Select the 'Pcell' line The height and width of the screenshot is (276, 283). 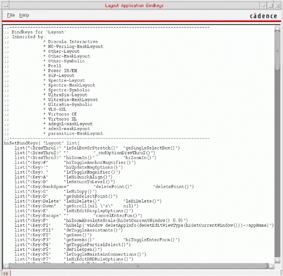coord(52,66)
